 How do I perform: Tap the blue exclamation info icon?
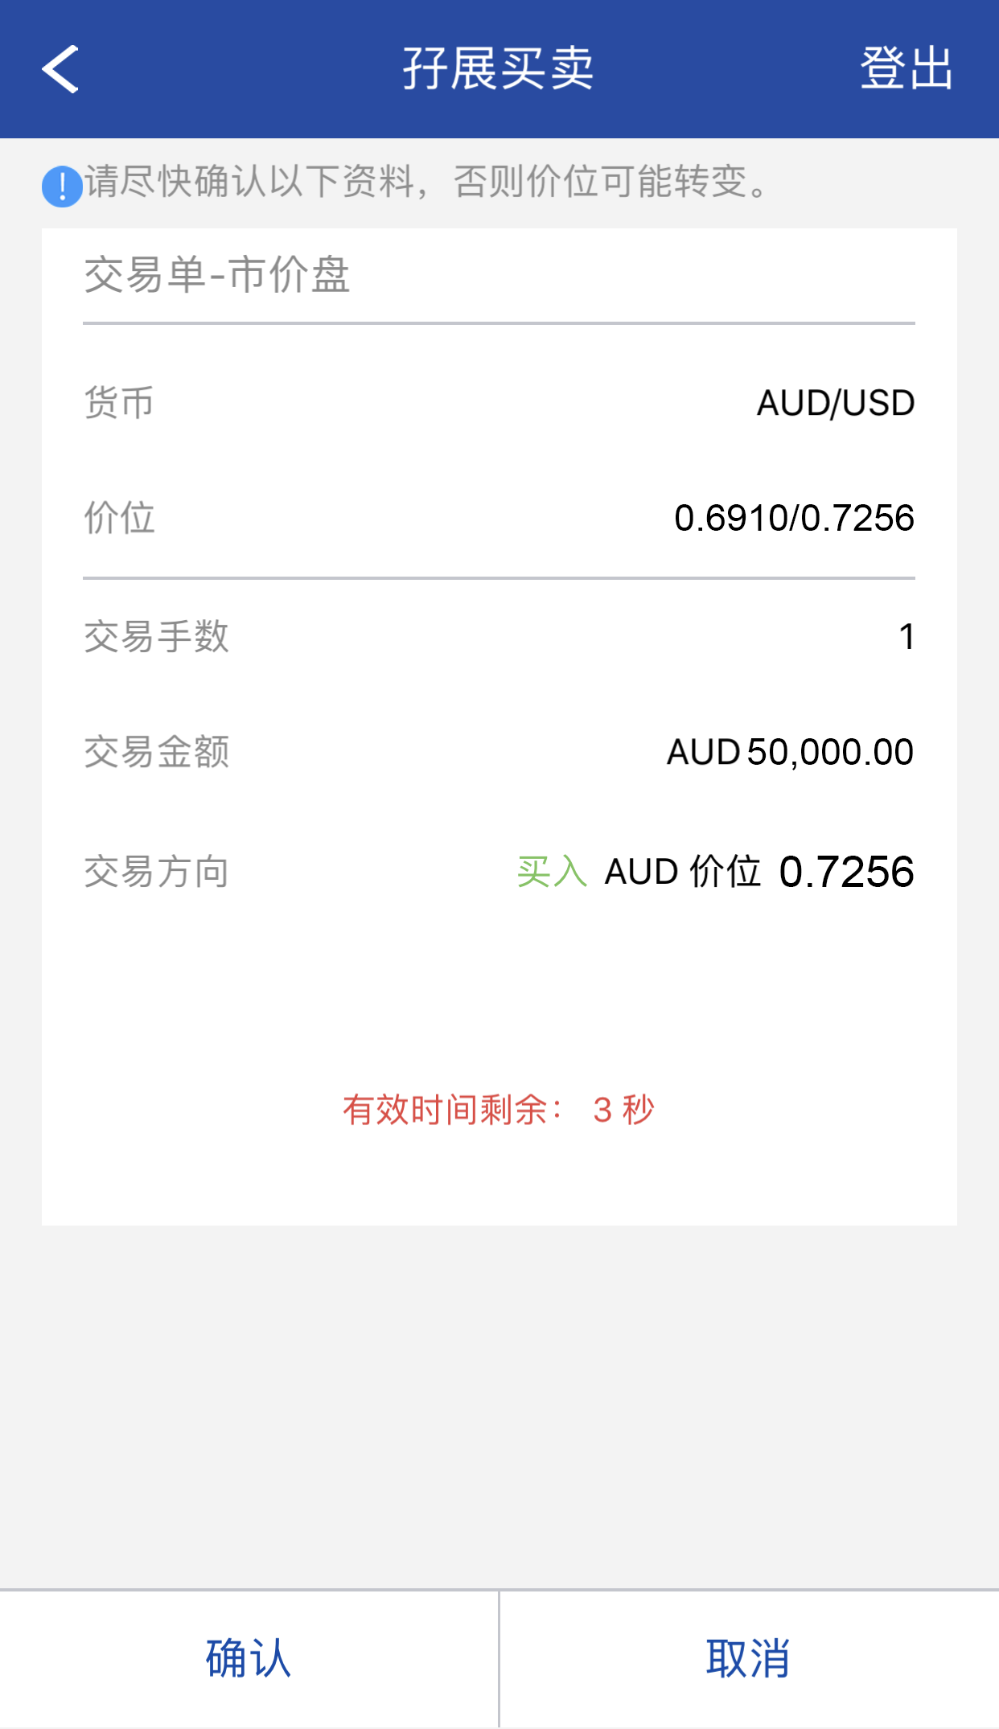pos(62,187)
